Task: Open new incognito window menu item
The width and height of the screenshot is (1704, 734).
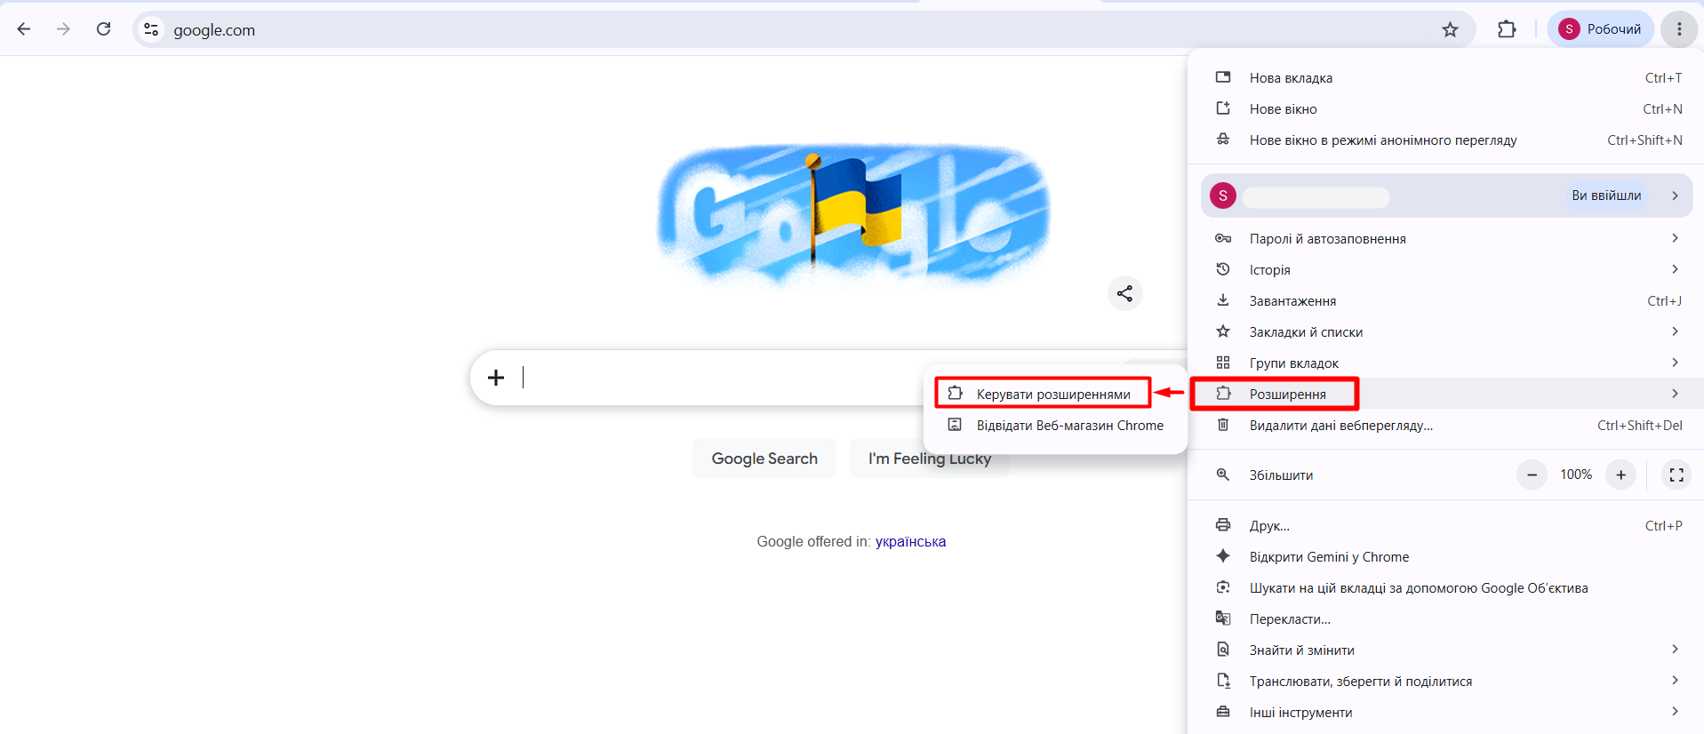Action: tap(1446, 140)
